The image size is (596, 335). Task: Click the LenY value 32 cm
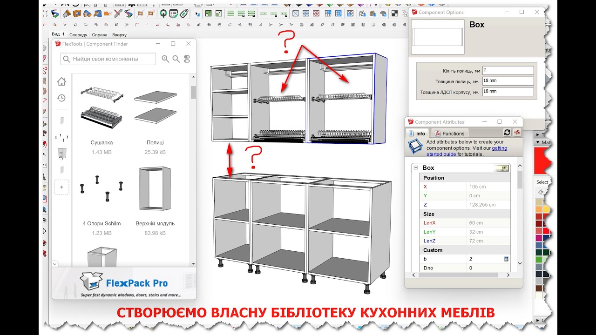[488, 232]
